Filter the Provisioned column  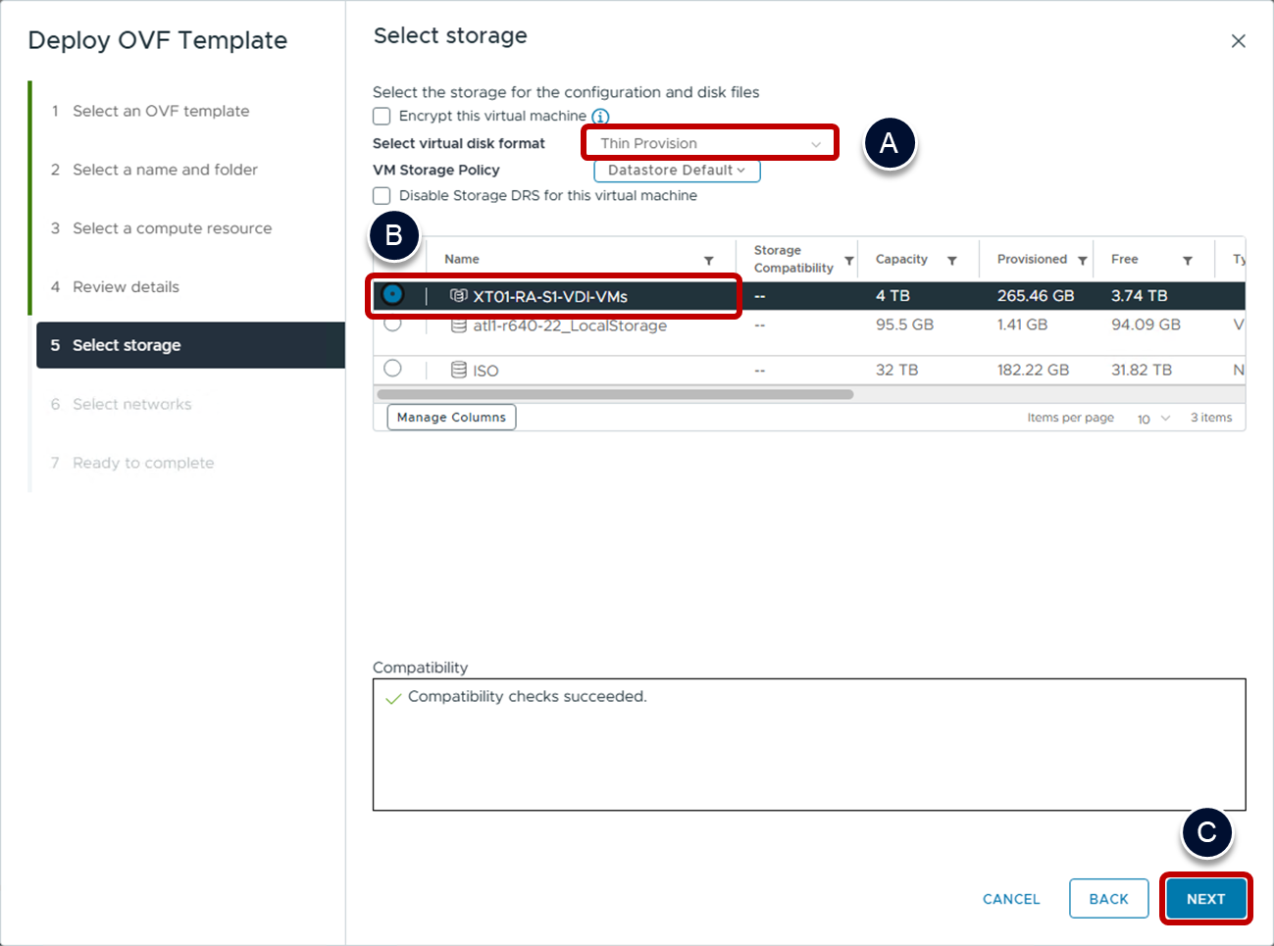click(1082, 261)
